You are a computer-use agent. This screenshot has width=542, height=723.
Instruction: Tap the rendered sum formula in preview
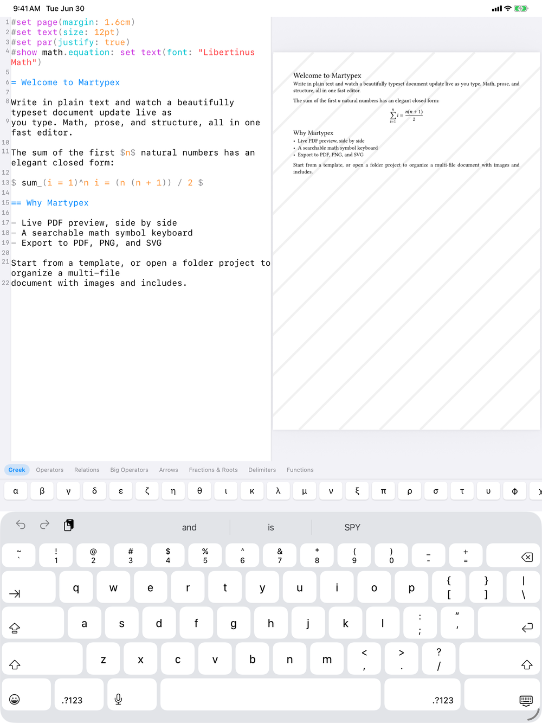[406, 116]
